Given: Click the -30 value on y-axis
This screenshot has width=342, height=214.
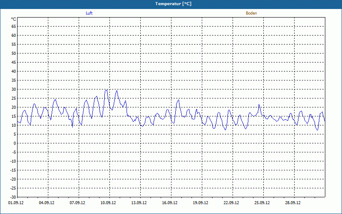Looking at the screenshot, I should click(13, 197).
